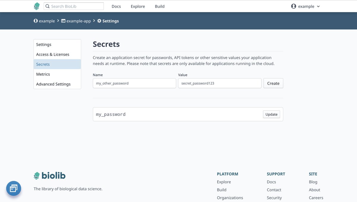
Task: Click the BioLib logo in top bar
Action: click(x=37, y=6)
